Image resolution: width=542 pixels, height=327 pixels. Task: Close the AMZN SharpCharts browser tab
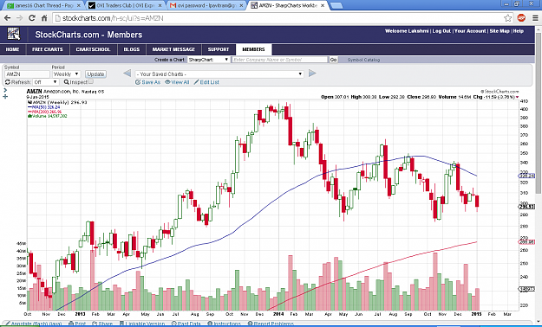(322, 5)
